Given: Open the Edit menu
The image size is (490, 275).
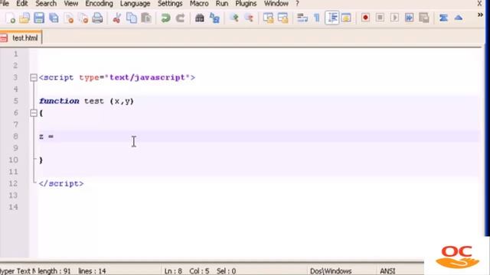Looking at the screenshot, I should [x=22, y=4].
